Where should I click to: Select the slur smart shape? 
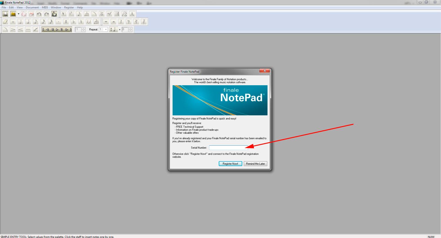point(5,29)
